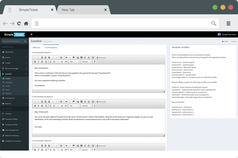238x158 pixels.
Task: Switch to the E-mail templates tab
Action: 51,47
